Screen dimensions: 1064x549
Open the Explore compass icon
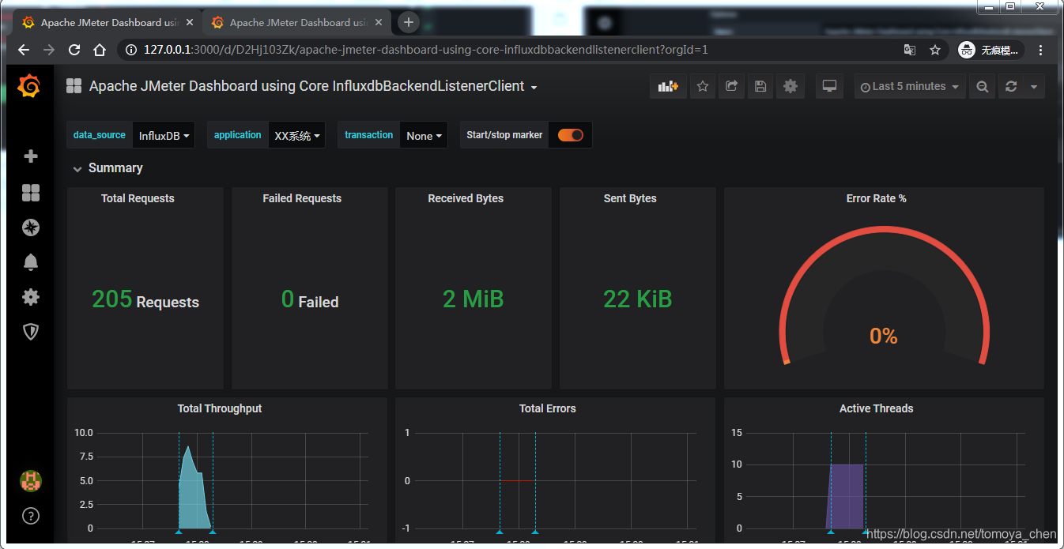[x=31, y=227]
